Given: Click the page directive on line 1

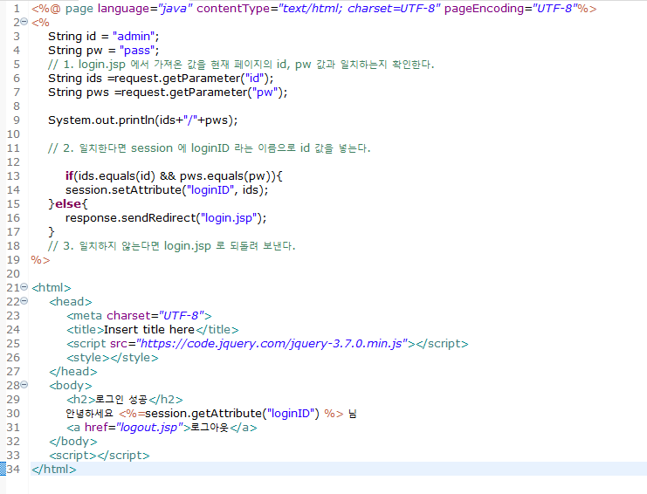Looking at the screenshot, I should coord(314,9).
